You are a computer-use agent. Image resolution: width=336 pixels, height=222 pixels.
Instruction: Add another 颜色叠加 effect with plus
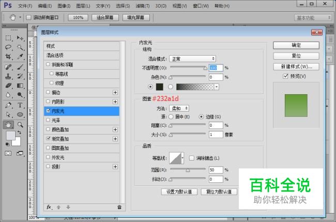(x=115, y=130)
